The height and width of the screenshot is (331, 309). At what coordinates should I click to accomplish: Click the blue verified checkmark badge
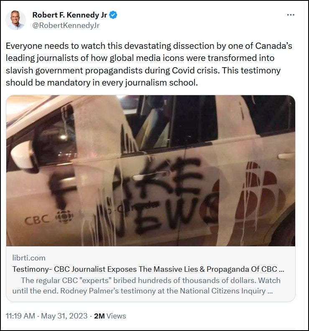[x=113, y=15]
